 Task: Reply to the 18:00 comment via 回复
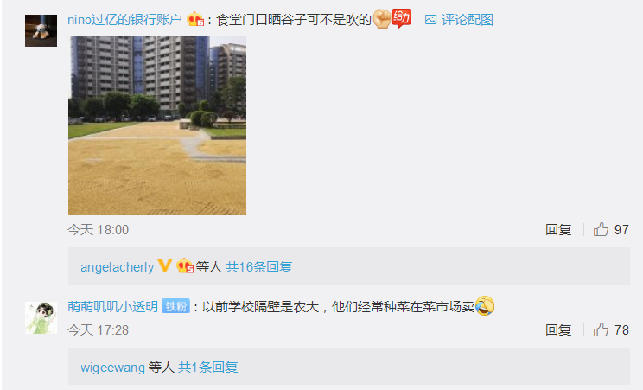pyautogui.click(x=558, y=229)
